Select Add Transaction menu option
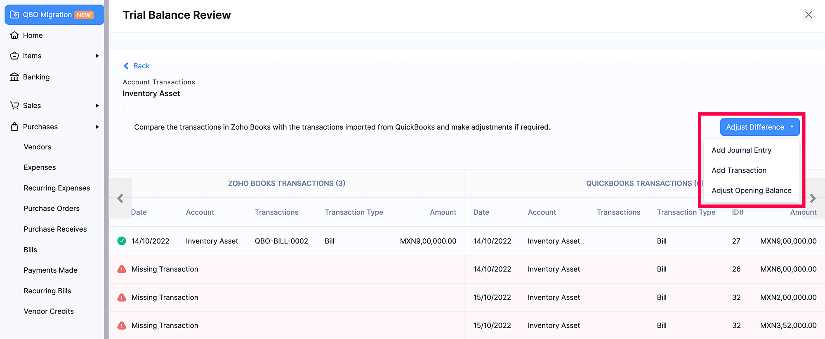 click(x=739, y=170)
